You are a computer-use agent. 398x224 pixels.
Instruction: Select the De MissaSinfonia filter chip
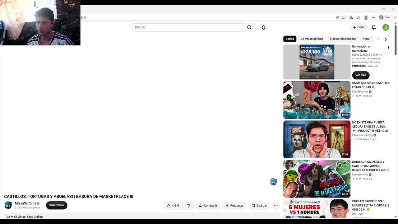point(312,39)
